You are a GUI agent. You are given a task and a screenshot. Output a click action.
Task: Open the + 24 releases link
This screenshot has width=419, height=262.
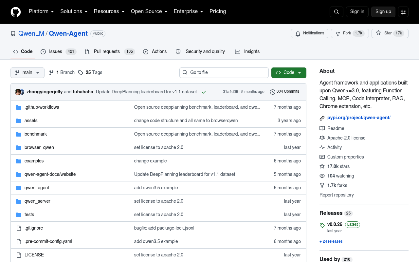click(x=331, y=242)
